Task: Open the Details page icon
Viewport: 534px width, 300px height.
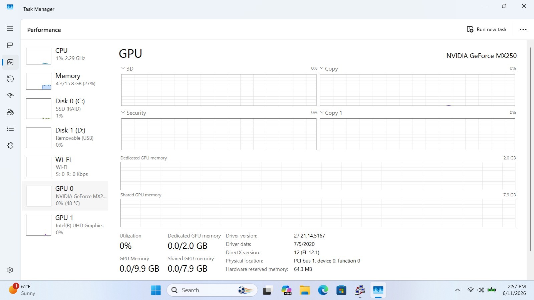Action: [x=10, y=129]
